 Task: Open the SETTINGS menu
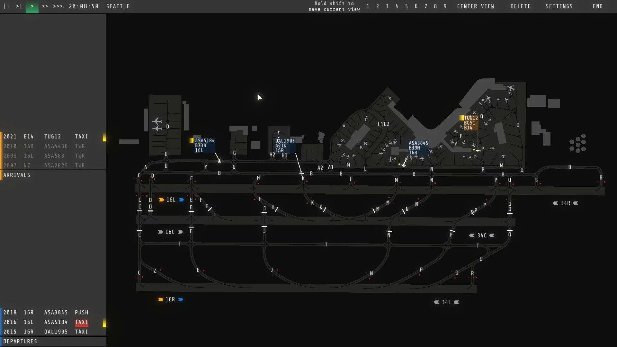[559, 6]
